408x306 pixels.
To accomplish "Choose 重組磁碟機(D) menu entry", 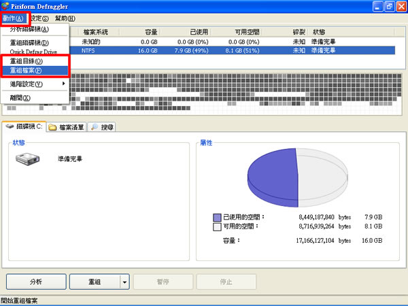I will 35,42.
